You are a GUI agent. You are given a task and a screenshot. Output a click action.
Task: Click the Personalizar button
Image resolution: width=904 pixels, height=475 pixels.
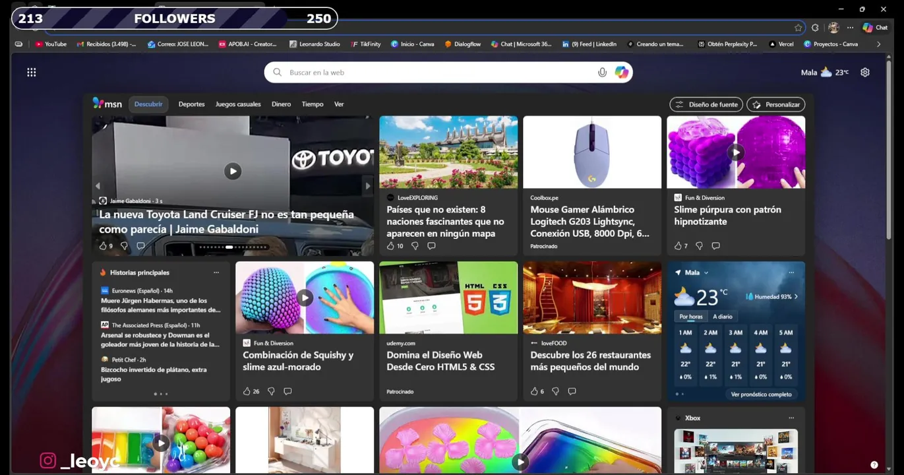pos(776,104)
